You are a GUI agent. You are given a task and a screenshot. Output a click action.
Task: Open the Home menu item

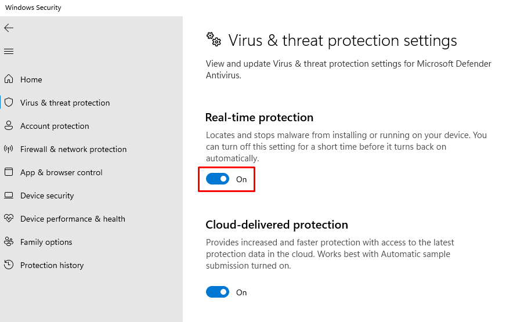point(31,79)
